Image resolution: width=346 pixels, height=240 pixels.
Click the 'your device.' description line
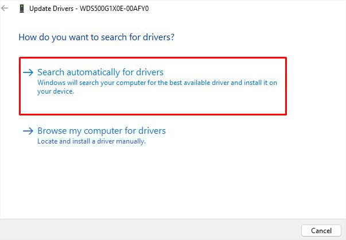(x=56, y=91)
